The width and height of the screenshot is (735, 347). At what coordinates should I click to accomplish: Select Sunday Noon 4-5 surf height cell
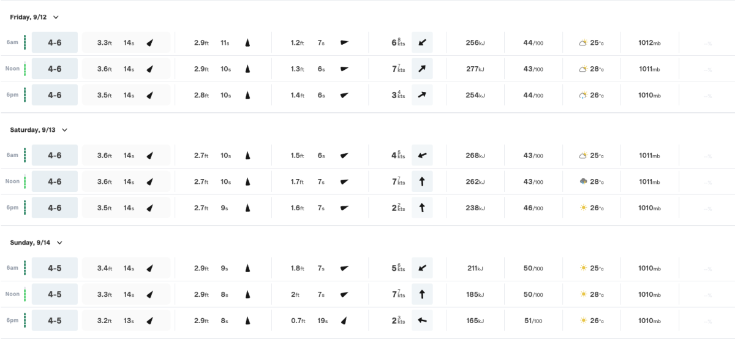click(x=55, y=294)
